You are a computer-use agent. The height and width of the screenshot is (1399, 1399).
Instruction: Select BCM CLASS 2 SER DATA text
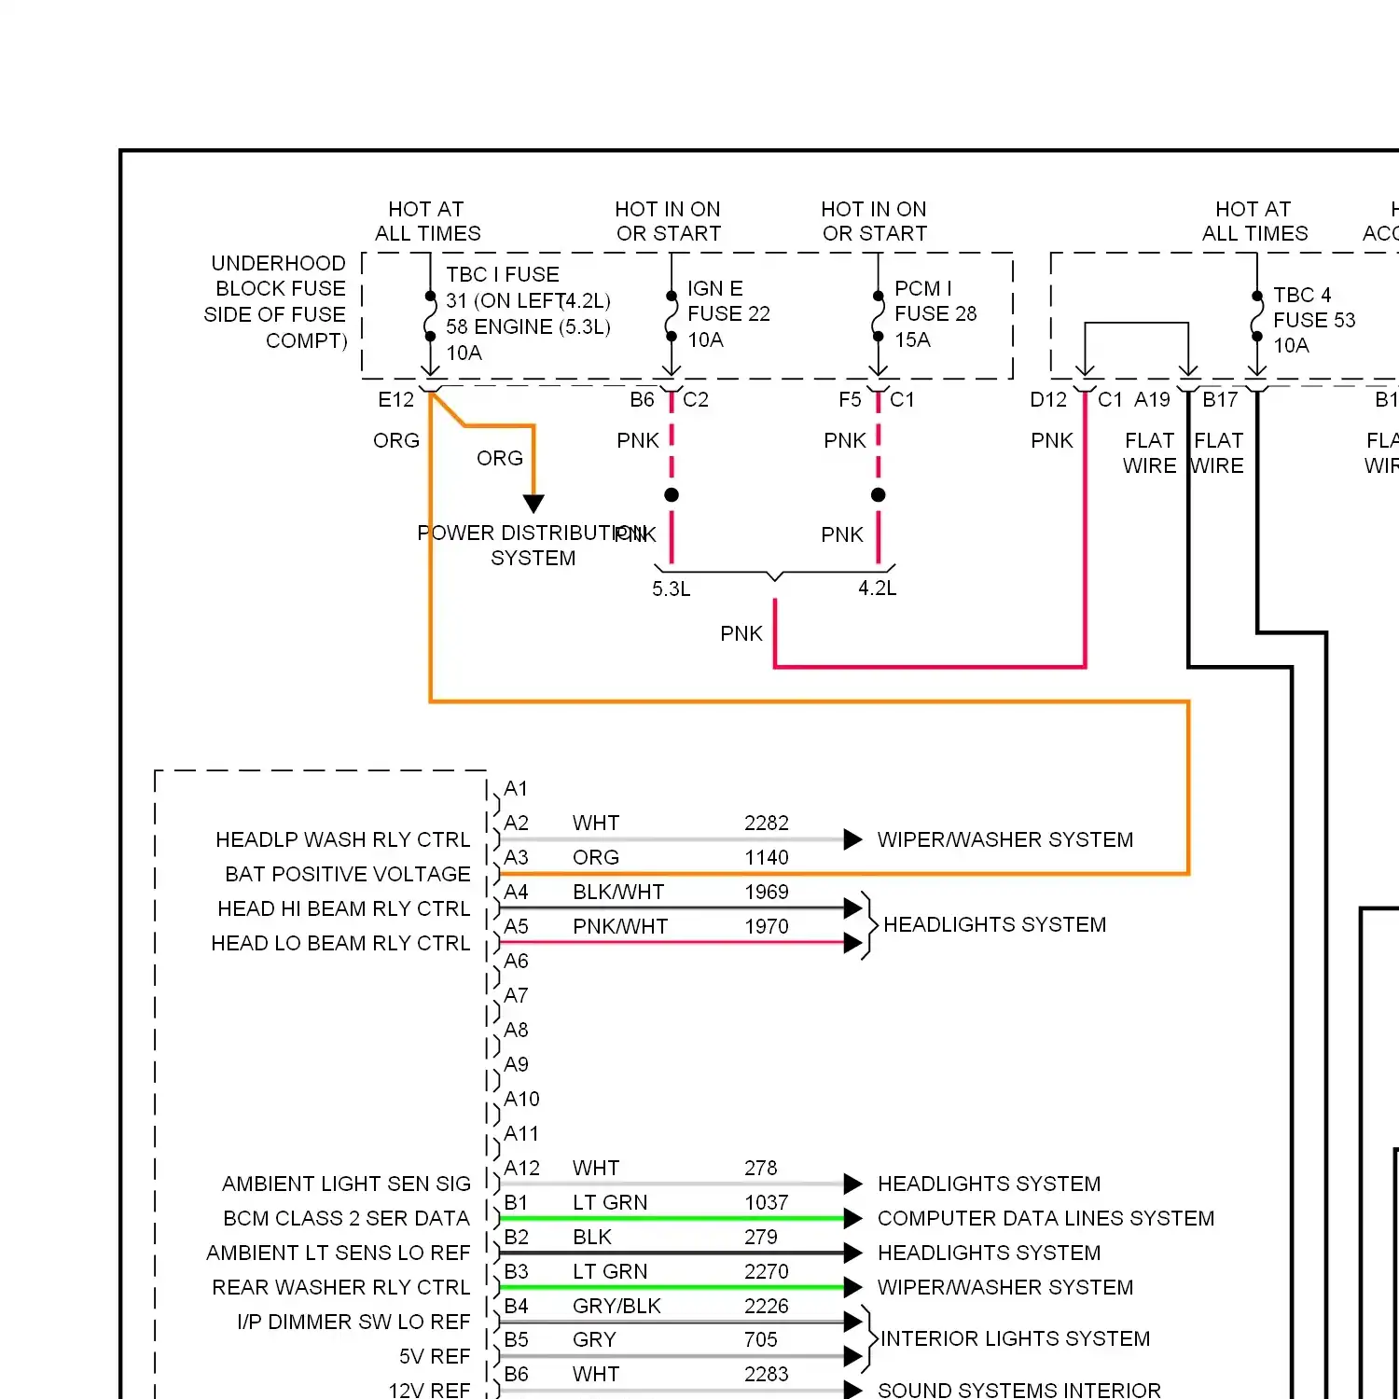tap(347, 1218)
